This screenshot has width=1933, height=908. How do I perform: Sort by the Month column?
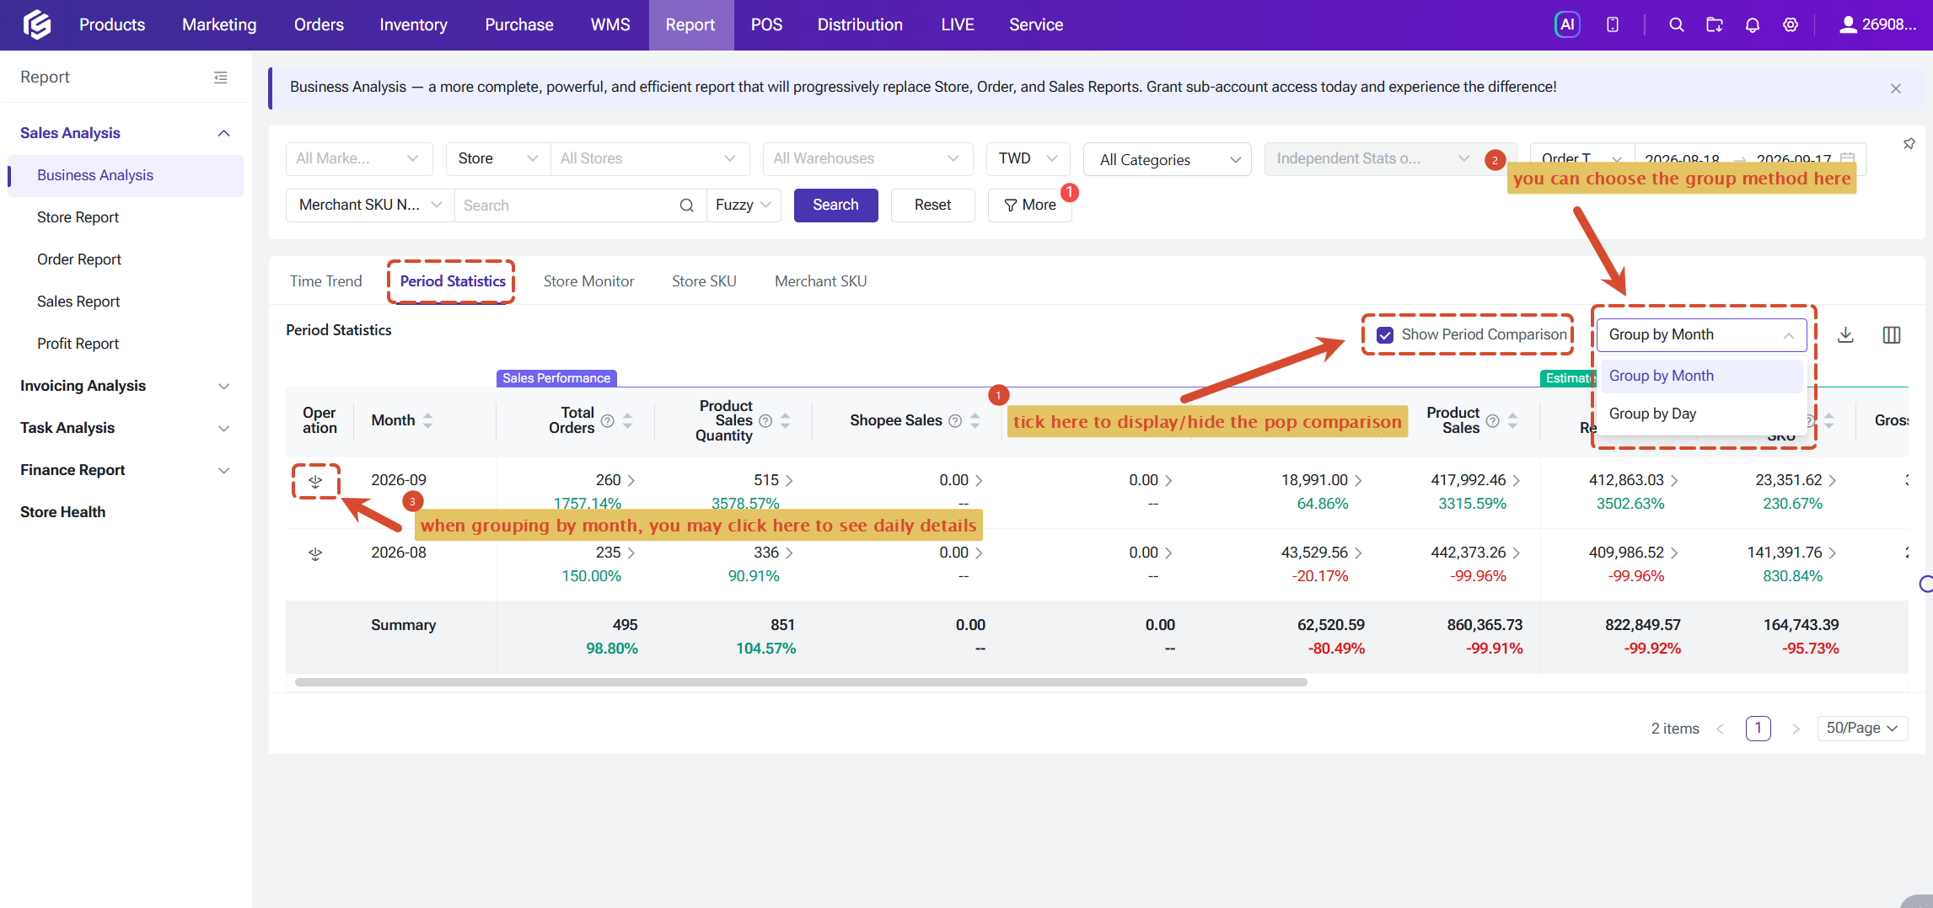coord(427,420)
